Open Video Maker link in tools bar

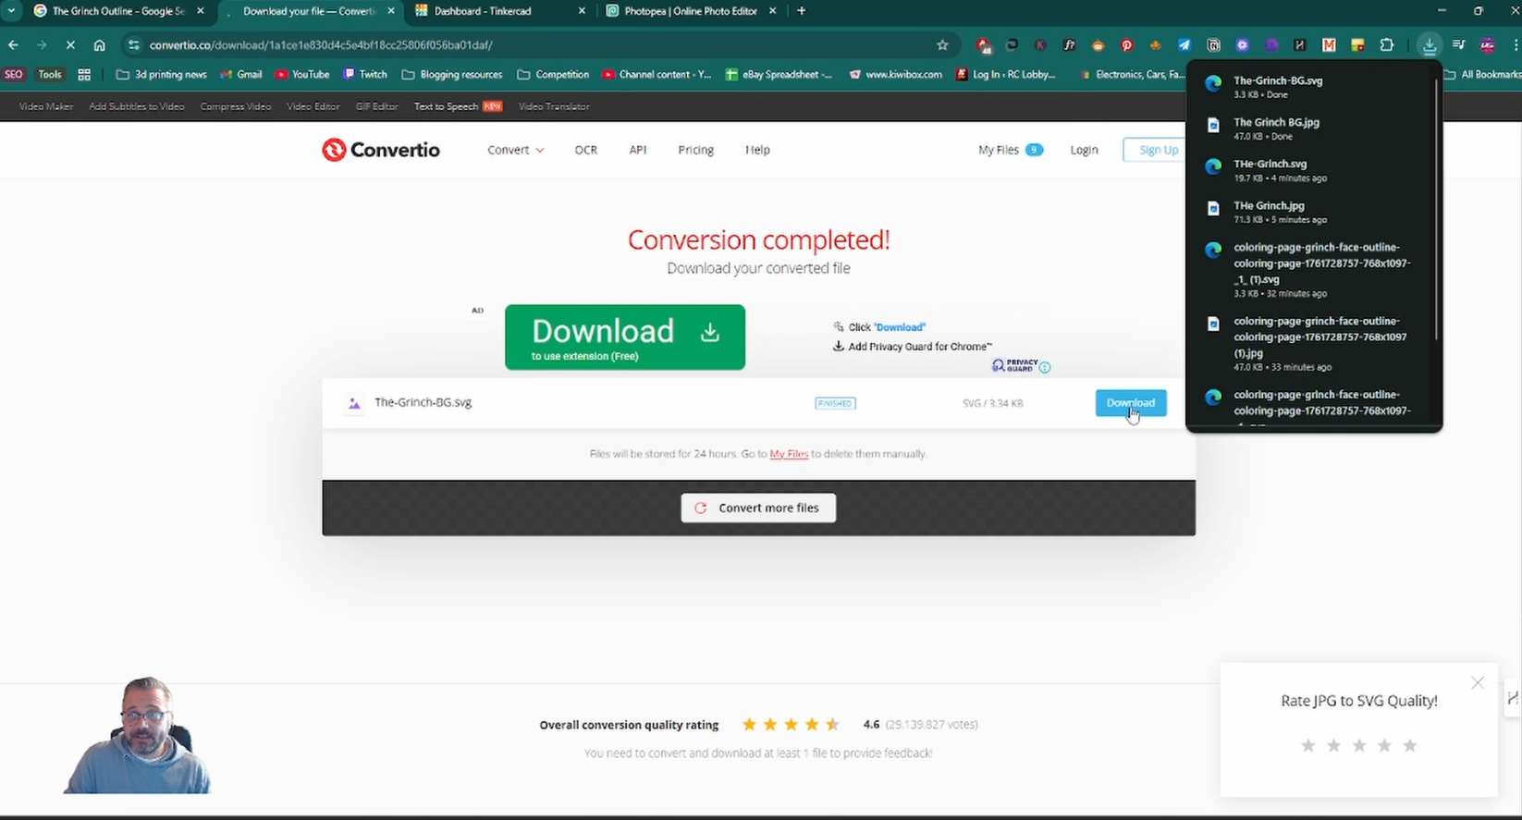point(46,106)
